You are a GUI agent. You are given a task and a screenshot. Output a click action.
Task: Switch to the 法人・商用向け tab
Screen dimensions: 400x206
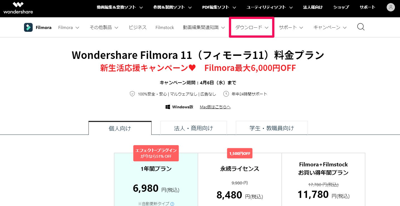pos(193,128)
